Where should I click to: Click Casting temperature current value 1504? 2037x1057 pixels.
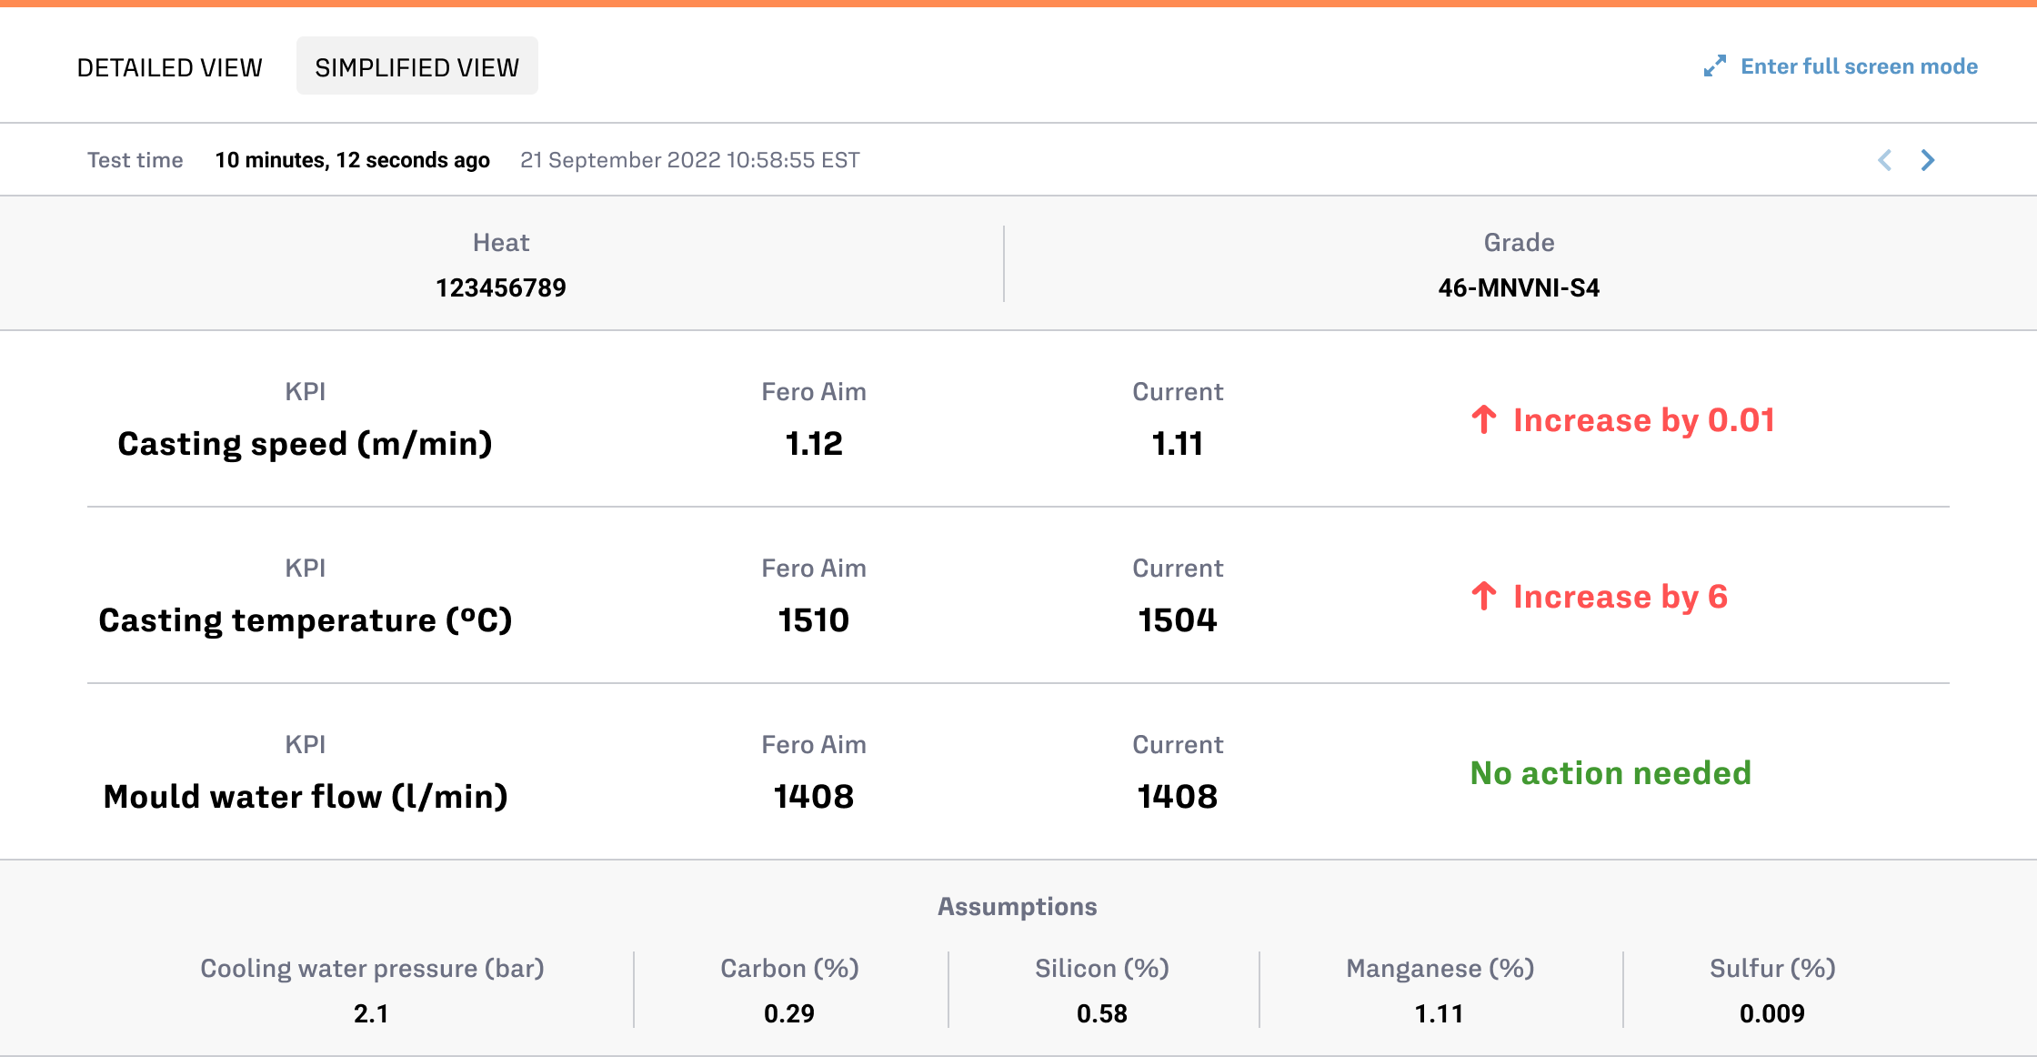click(1177, 620)
